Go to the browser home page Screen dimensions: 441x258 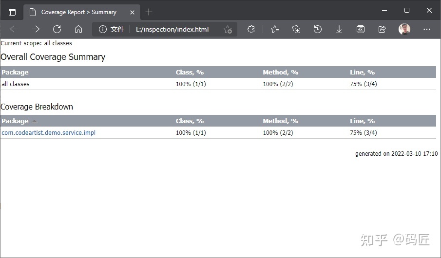(78, 29)
